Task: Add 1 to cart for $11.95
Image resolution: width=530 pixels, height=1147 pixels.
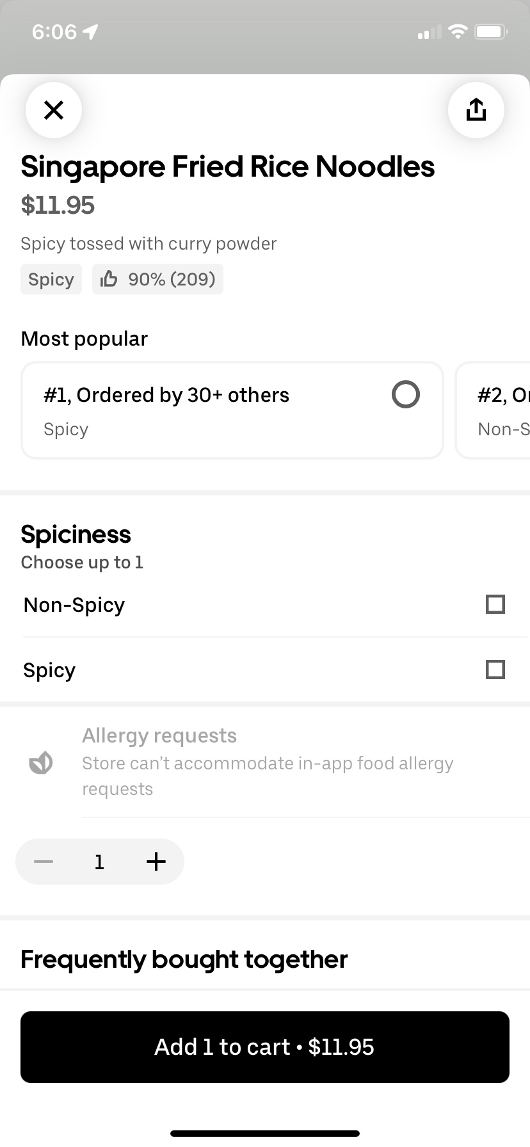Action: coord(265,1047)
